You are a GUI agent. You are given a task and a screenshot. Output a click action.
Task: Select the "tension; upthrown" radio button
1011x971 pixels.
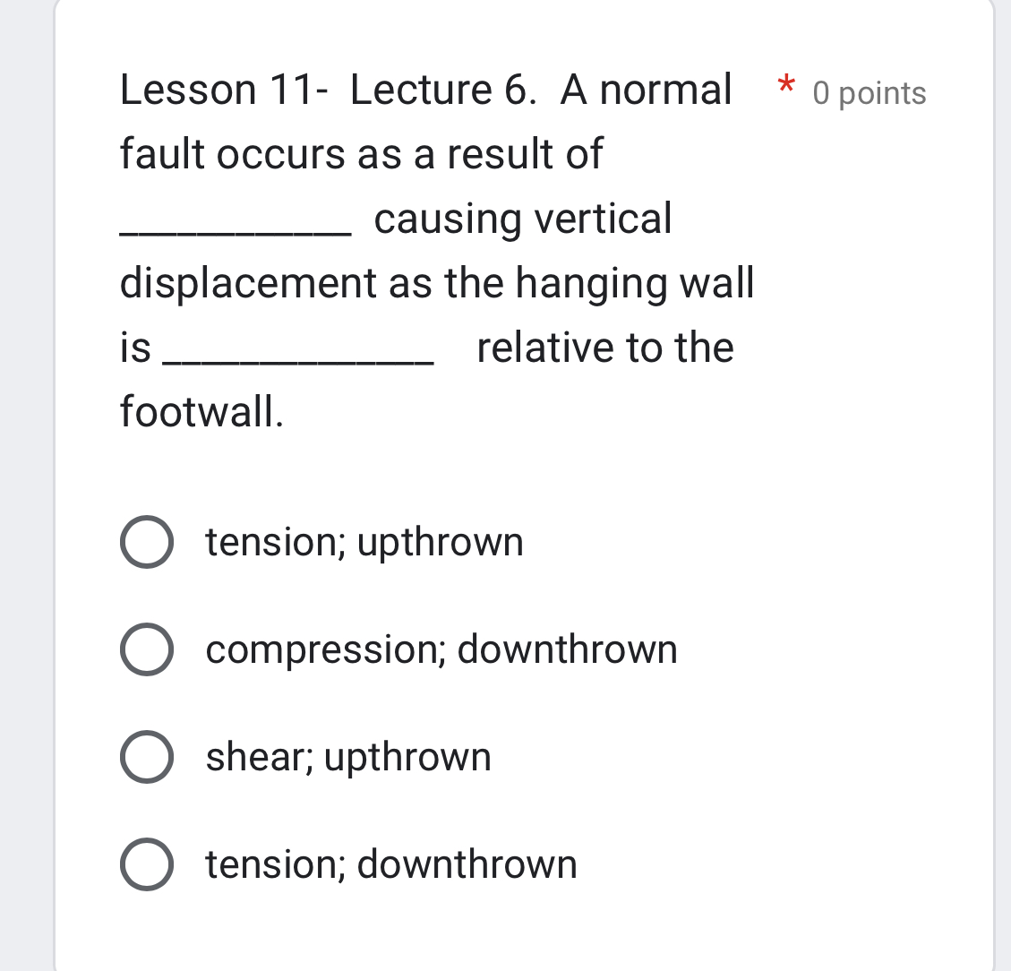pyautogui.click(x=148, y=542)
